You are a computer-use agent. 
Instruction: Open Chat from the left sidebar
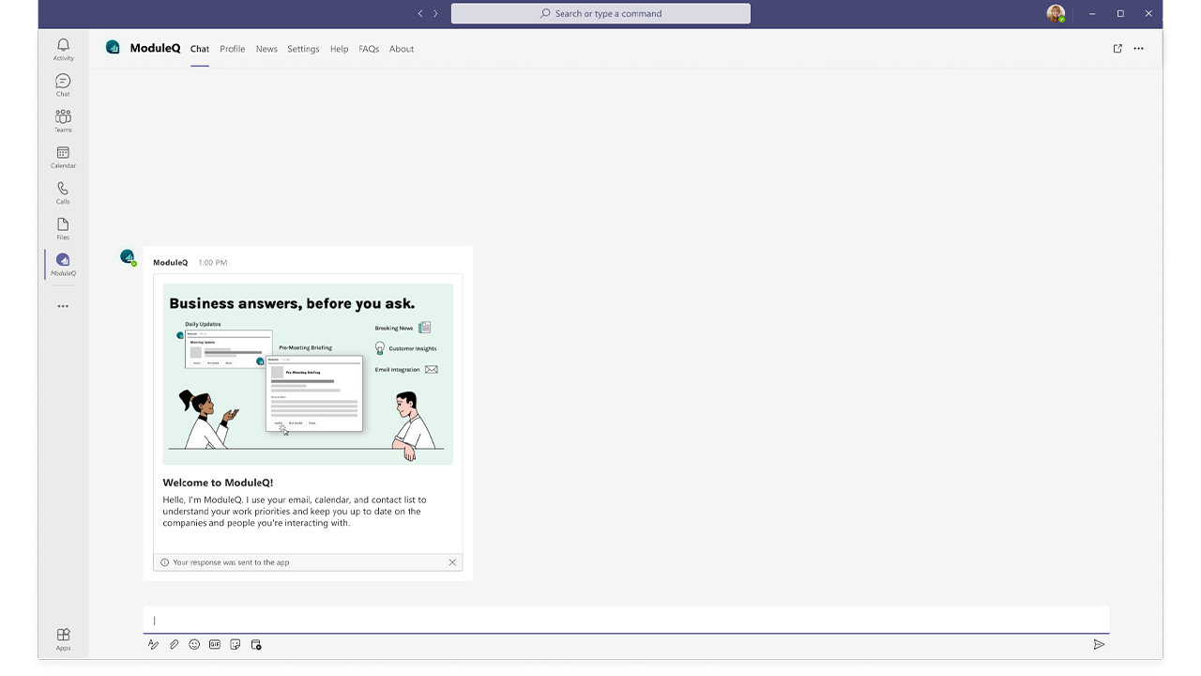pos(63,85)
